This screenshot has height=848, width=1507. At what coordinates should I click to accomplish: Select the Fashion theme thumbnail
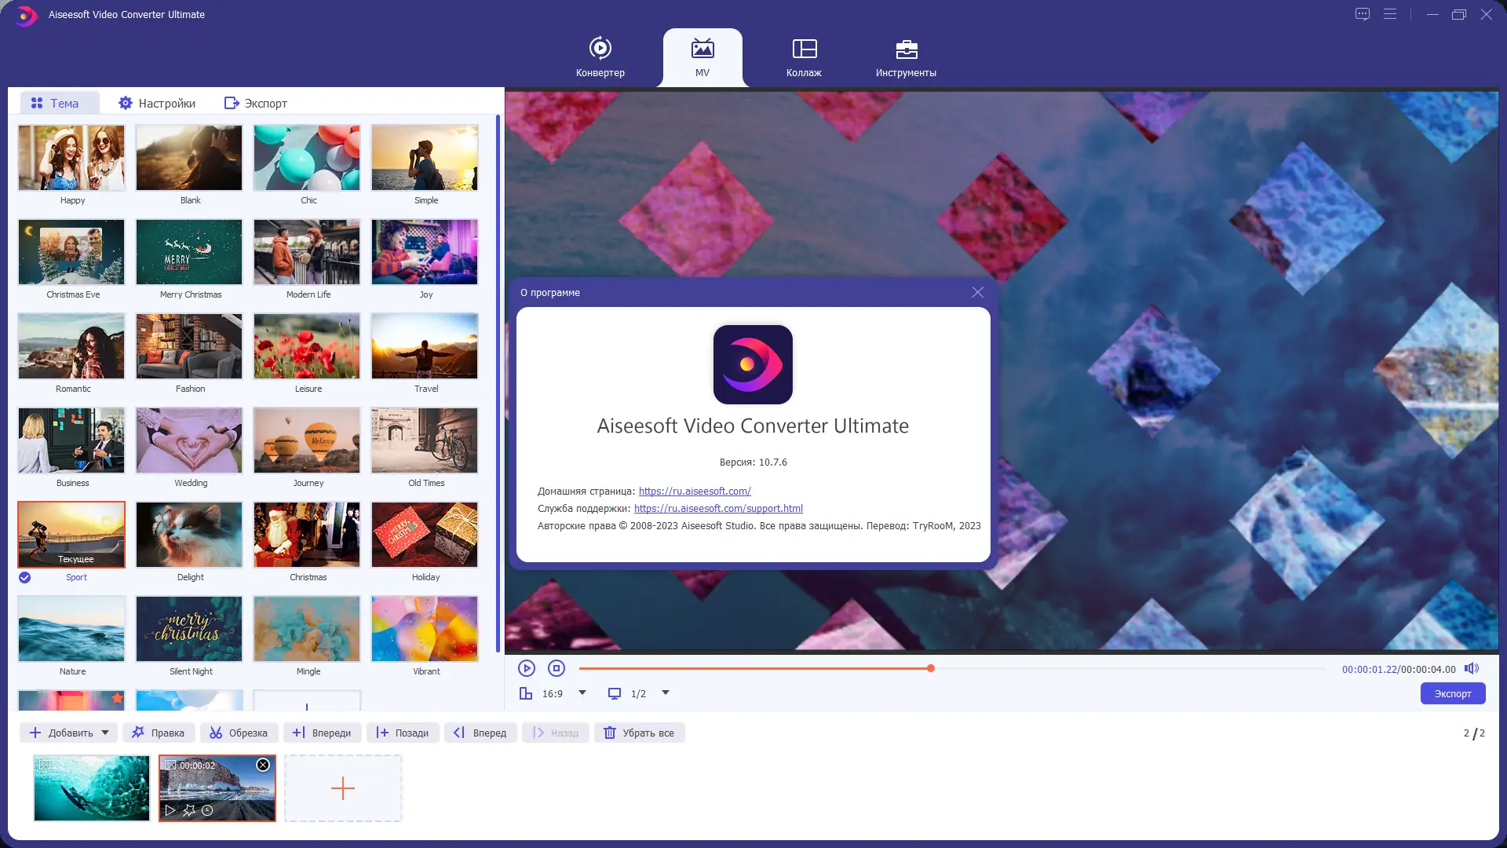189,345
